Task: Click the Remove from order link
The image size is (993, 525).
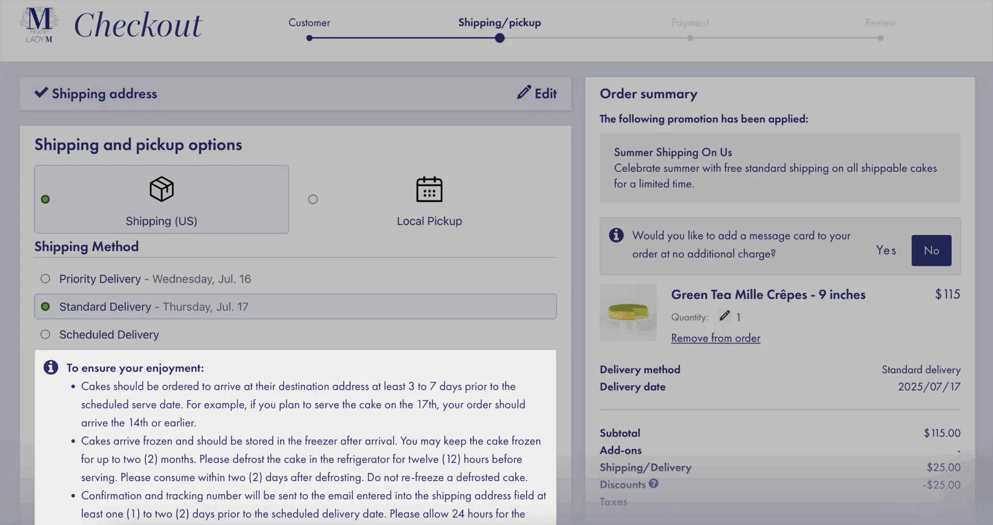Action: pyautogui.click(x=716, y=338)
